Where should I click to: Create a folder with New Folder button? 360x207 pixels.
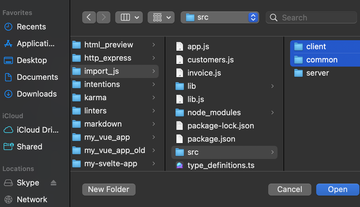point(109,189)
